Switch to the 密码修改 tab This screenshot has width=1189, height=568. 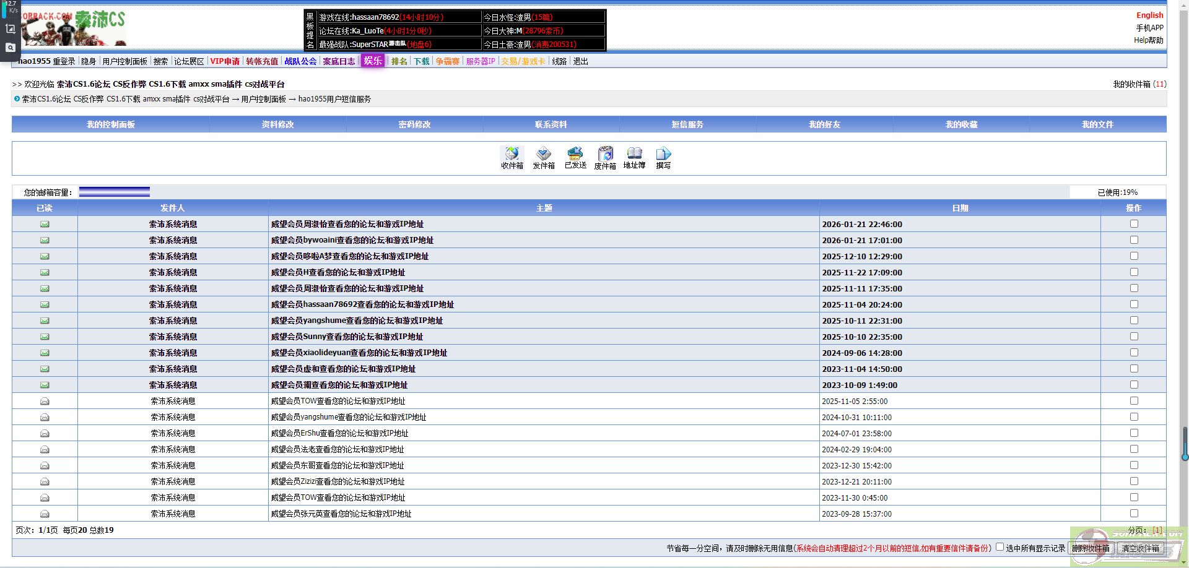[414, 124]
